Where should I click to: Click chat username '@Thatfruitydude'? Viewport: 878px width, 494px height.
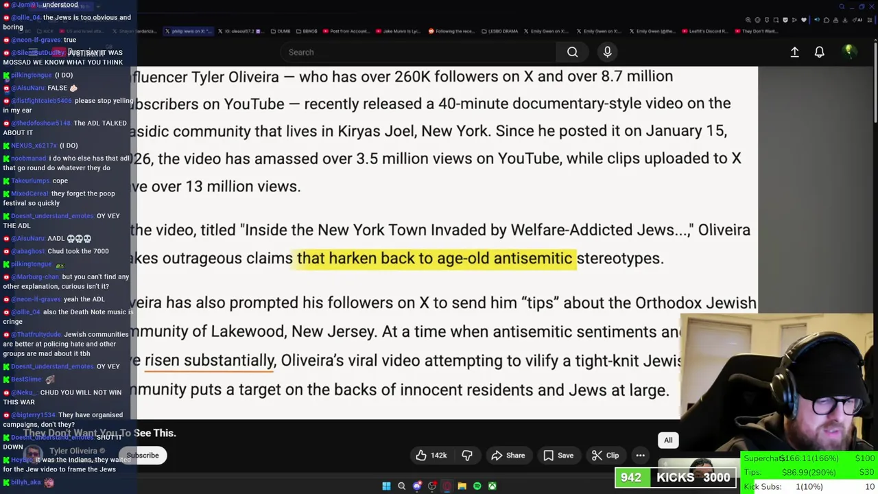(36, 335)
